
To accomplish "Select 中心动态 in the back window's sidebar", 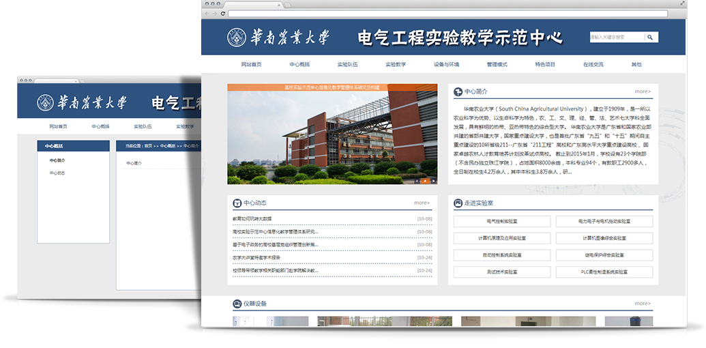I will click(x=57, y=173).
